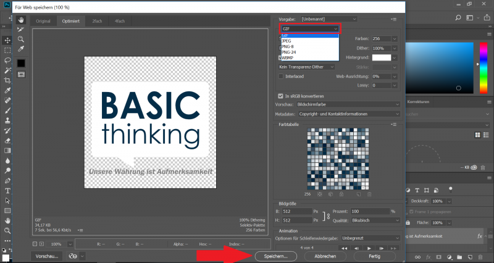Open the zoom level 100% dropdown
The width and height of the screenshot is (494, 263).
pos(70,244)
